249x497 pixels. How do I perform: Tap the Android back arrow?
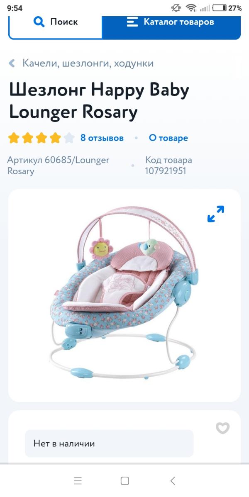173,481
